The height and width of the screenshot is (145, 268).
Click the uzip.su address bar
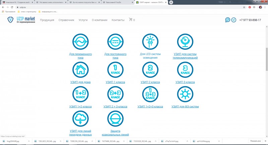(x=130, y=7)
